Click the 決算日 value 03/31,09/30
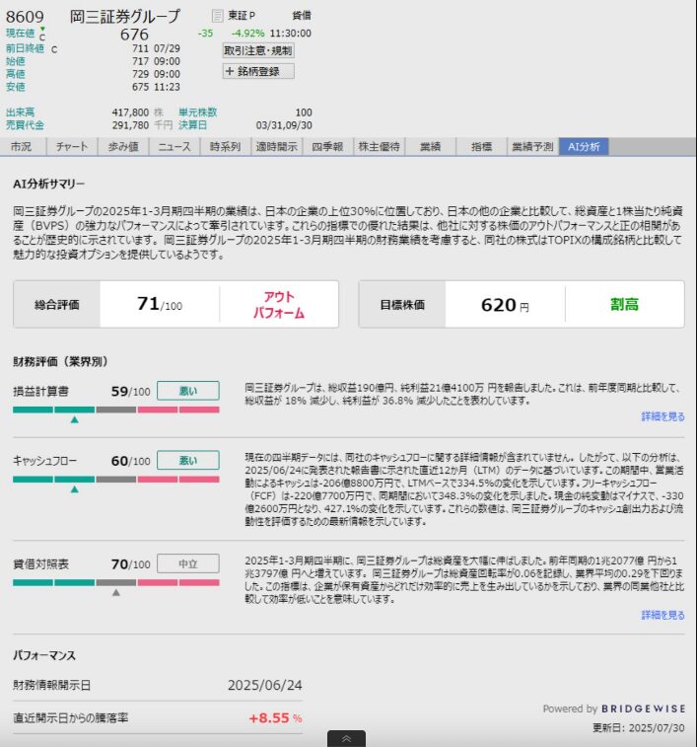The image size is (697, 747). click(x=284, y=125)
